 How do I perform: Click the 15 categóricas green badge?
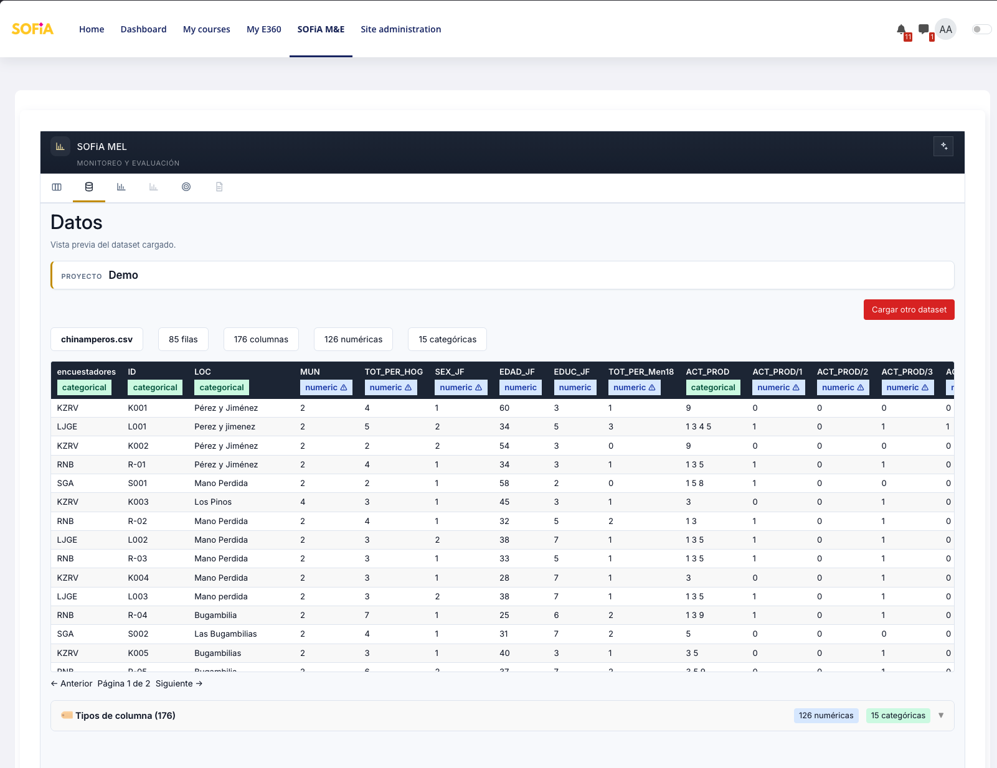(x=898, y=716)
